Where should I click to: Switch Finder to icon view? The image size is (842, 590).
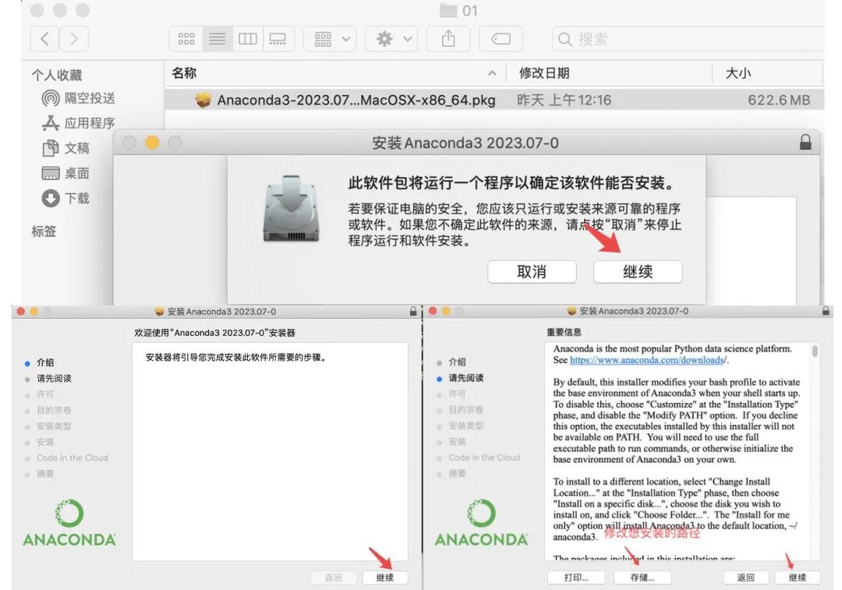(186, 39)
